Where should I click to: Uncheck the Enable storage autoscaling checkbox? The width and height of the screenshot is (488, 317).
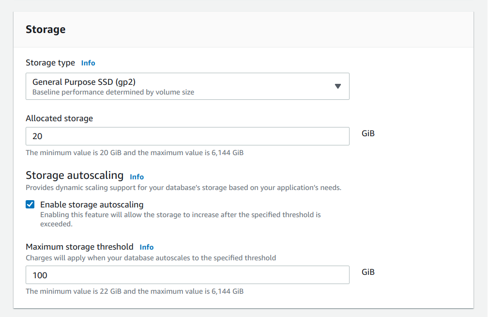pos(30,205)
